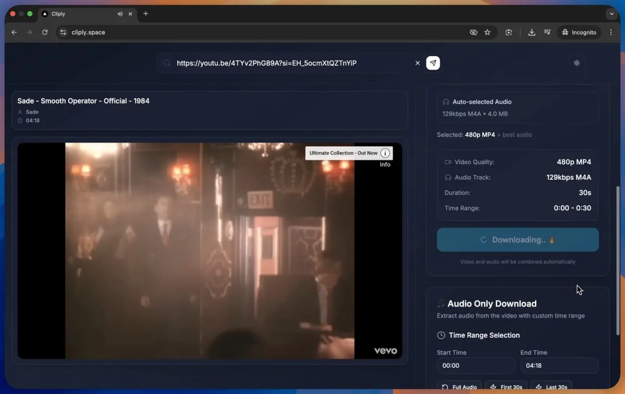Expand the tab search chevron

(612, 14)
